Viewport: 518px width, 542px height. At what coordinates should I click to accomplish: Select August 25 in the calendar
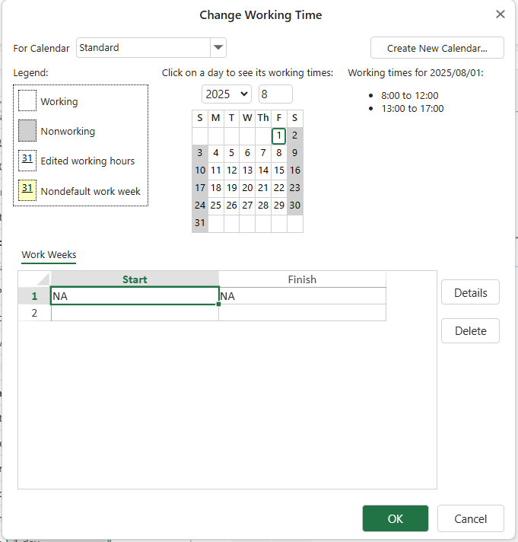click(x=216, y=206)
